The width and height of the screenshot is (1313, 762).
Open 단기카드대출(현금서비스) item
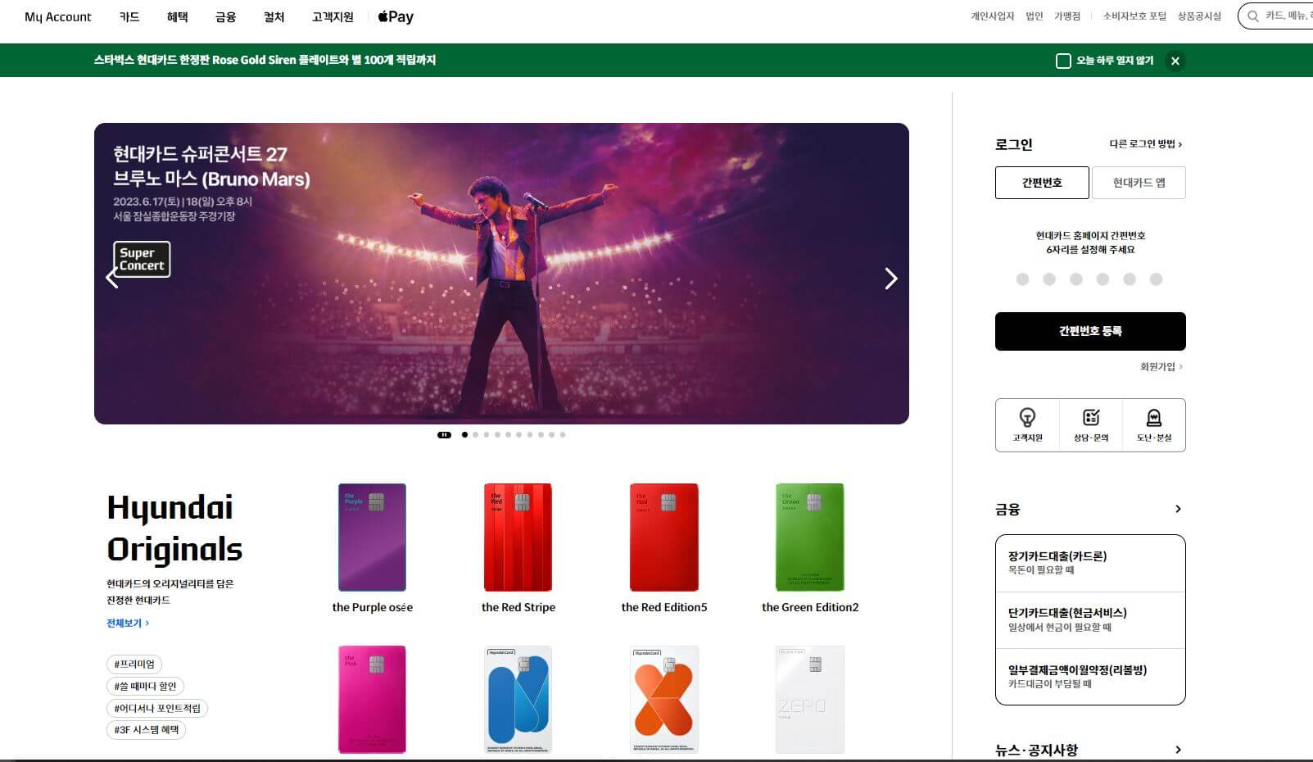1090,620
